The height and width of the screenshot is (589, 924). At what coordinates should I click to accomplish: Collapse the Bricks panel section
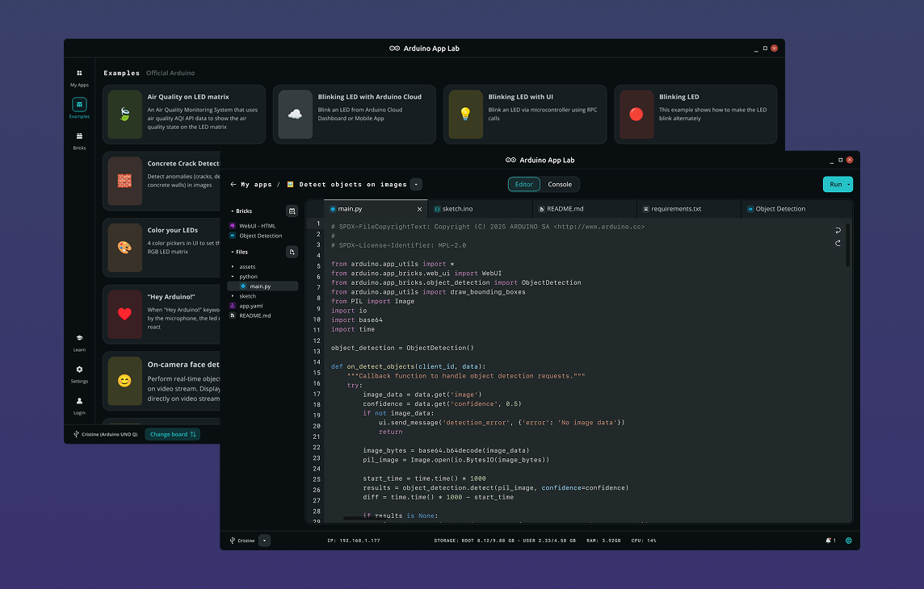[x=232, y=211]
